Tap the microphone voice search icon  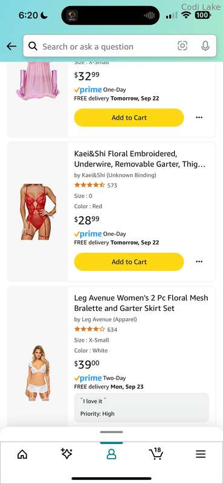205,46
